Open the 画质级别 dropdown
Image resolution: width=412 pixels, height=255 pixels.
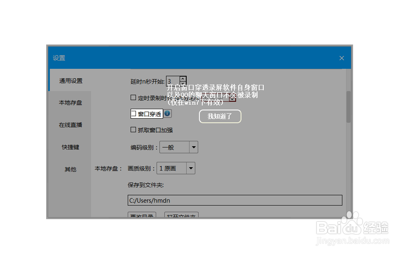[x=191, y=168]
